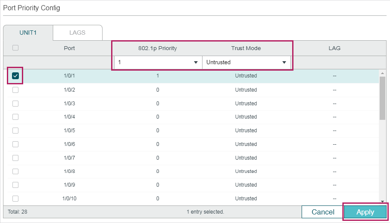Open the 802.1p Priority dropdown
This screenshot has height=223, width=390.
coord(158,62)
